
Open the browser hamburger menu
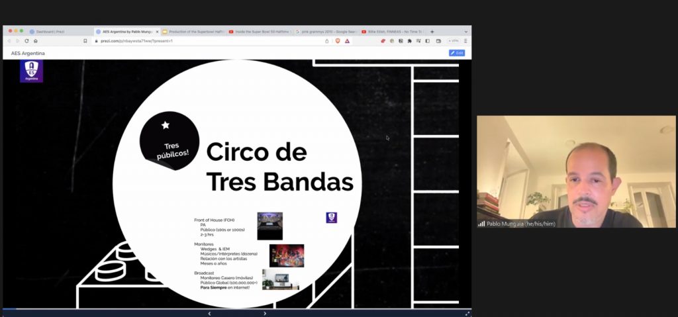[465, 41]
